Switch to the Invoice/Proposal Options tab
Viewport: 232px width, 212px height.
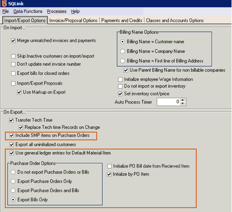point(73,20)
